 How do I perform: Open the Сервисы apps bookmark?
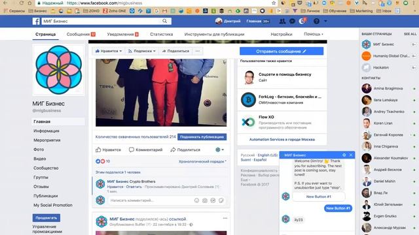14,11
